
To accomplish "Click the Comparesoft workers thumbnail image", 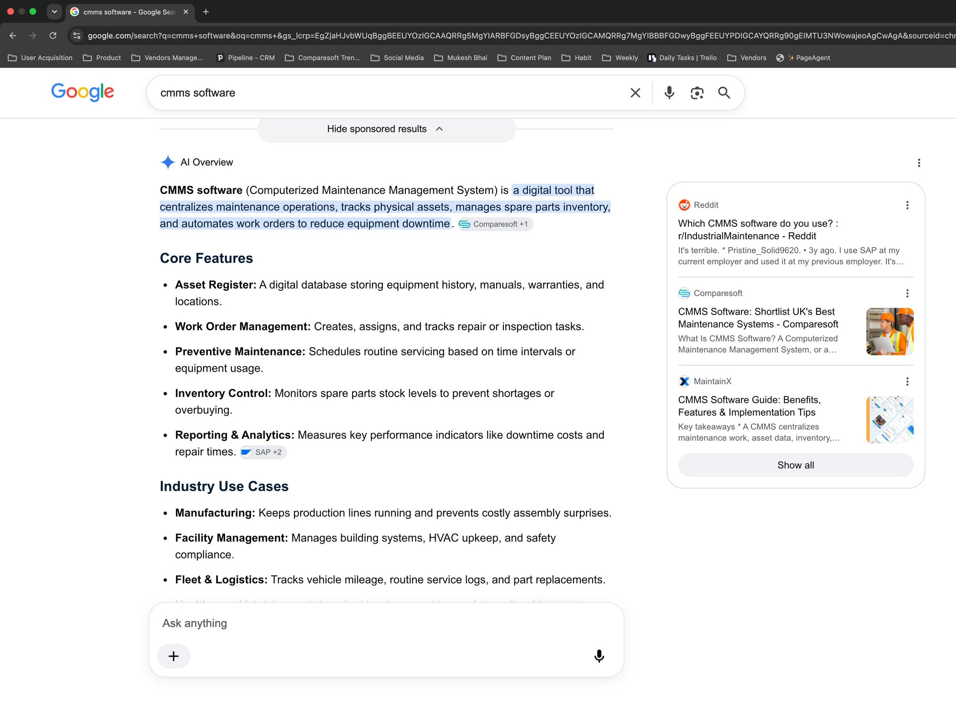I will 890,332.
